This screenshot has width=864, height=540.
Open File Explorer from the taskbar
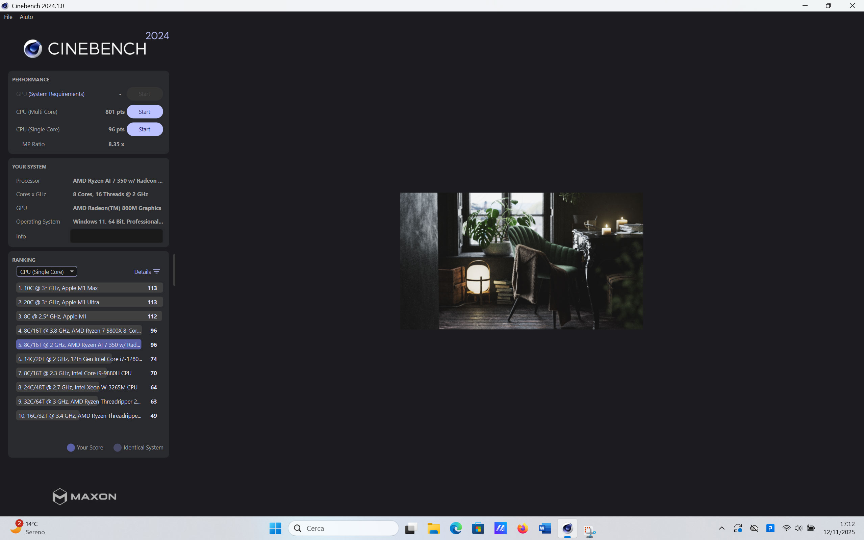(434, 528)
